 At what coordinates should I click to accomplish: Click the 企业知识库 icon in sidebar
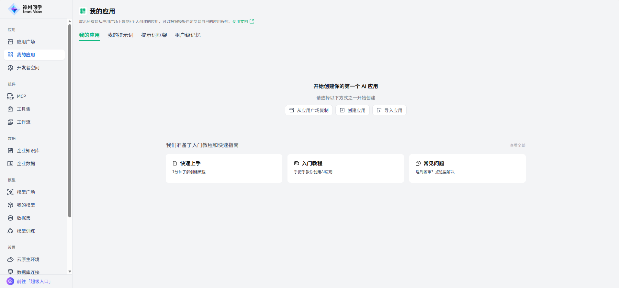(10, 151)
